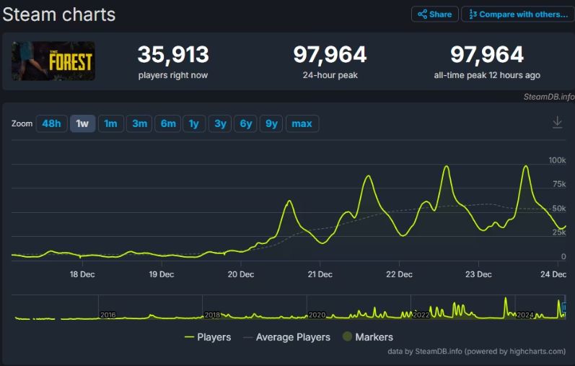
Task: Click the Share button
Action: (x=434, y=14)
